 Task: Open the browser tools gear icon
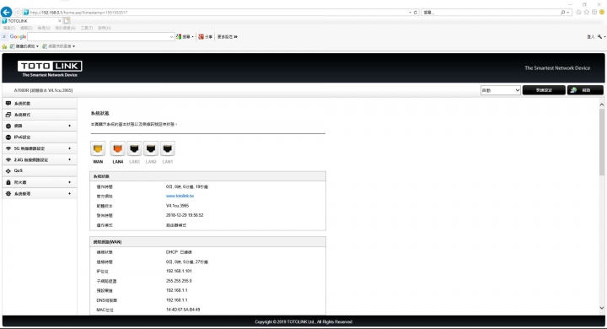point(594,13)
